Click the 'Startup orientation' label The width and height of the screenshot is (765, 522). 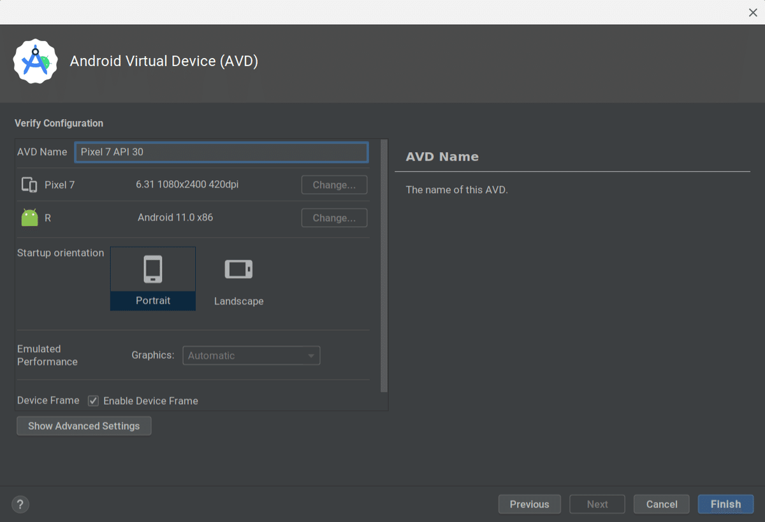[61, 253]
